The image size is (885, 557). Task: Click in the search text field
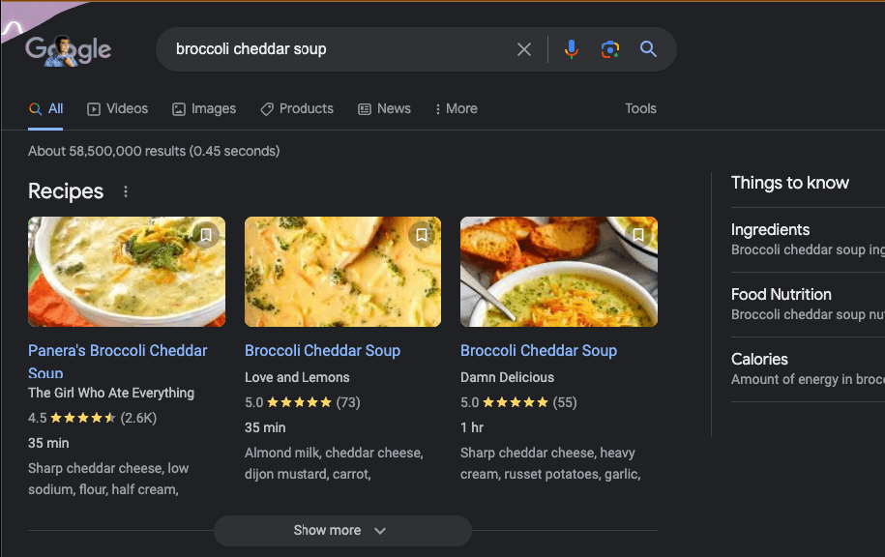[x=339, y=49]
